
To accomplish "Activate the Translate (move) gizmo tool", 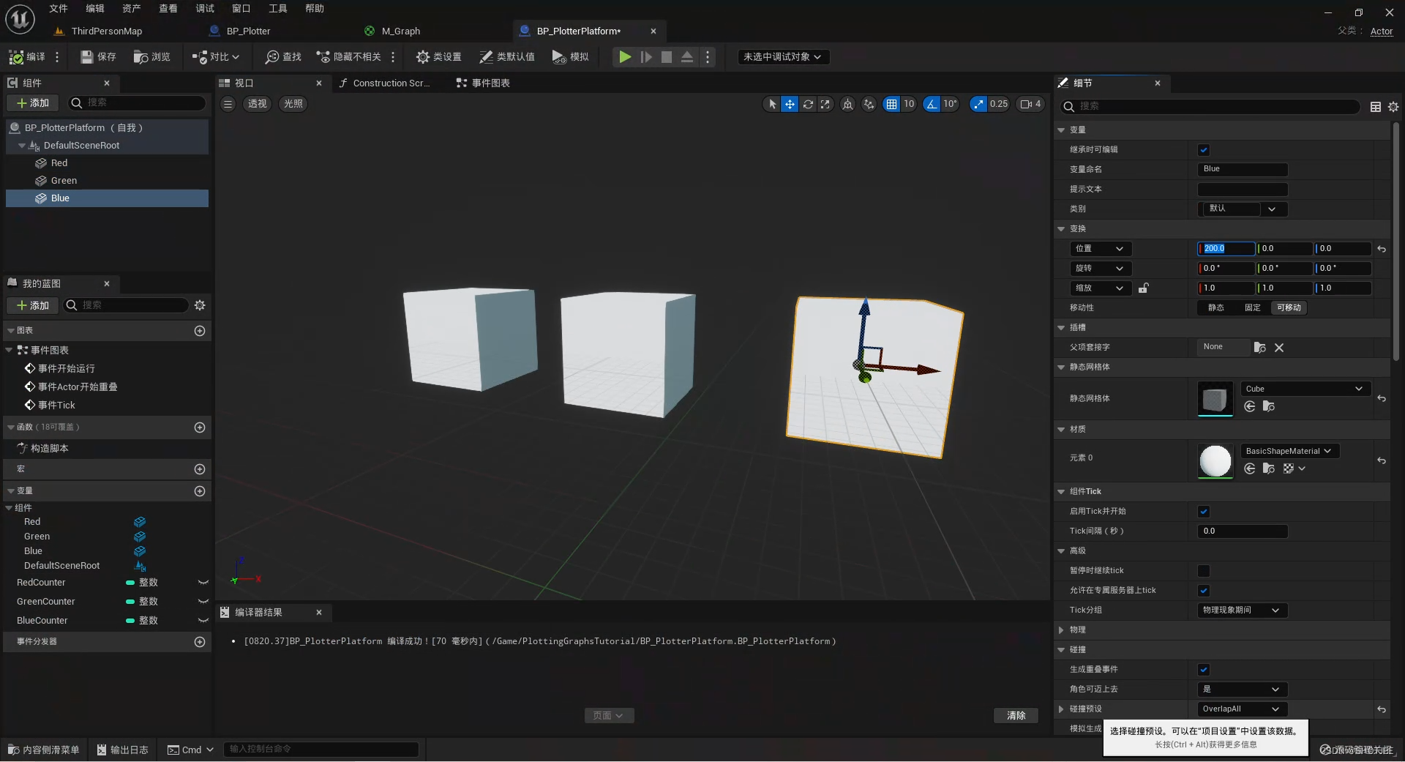I will pos(790,104).
